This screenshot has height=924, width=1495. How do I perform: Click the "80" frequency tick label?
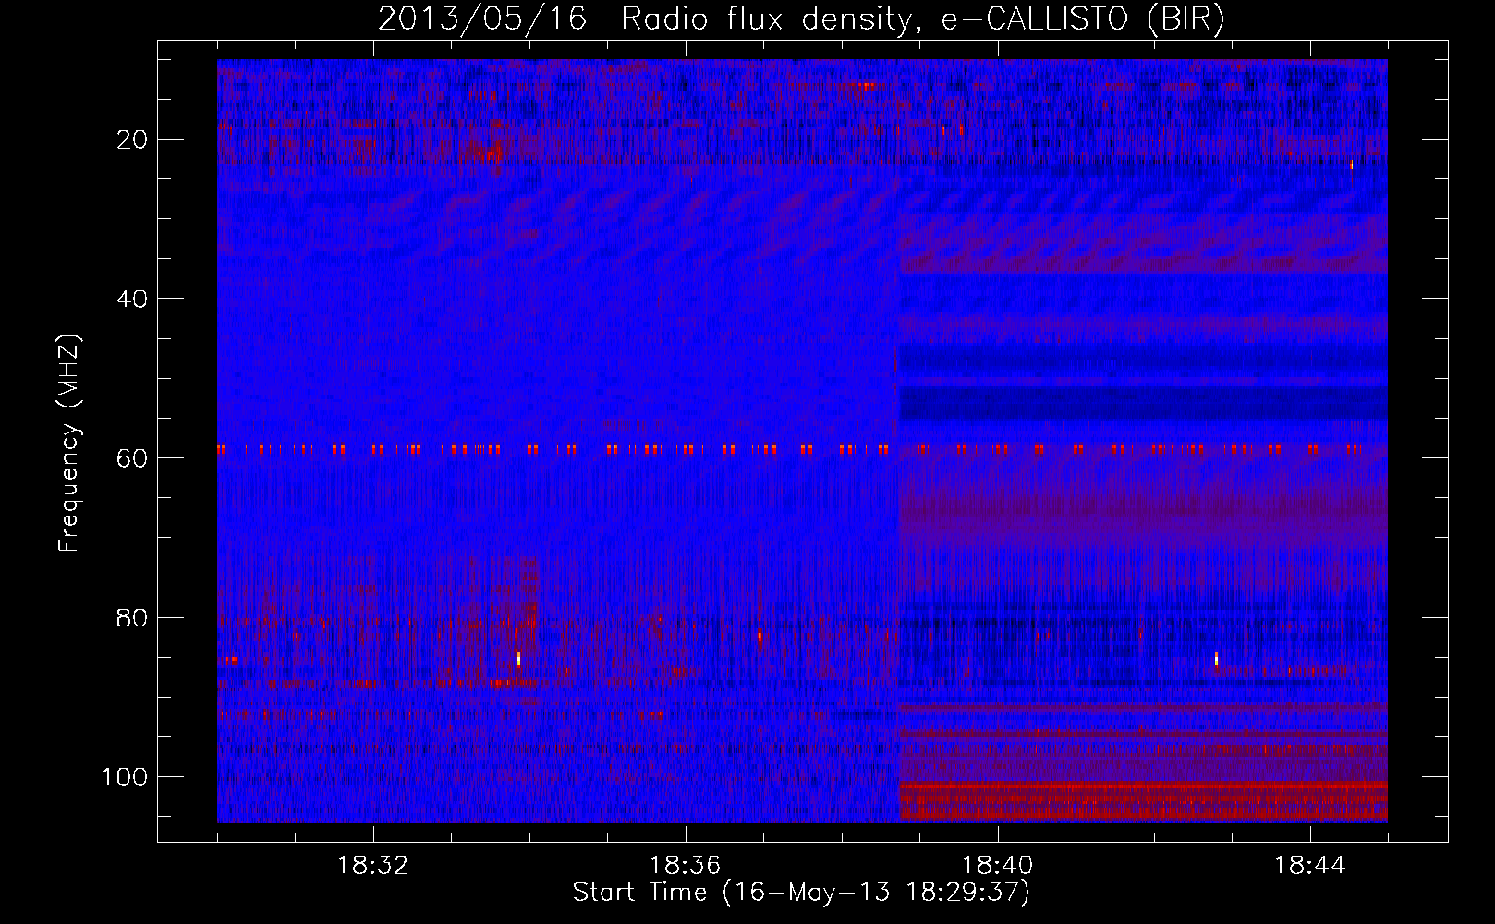click(132, 618)
